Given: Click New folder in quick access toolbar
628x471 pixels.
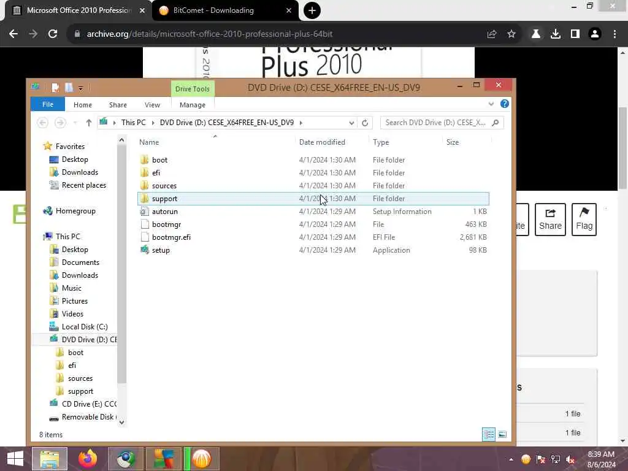Looking at the screenshot, I should pyautogui.click(x=69, y=87).
